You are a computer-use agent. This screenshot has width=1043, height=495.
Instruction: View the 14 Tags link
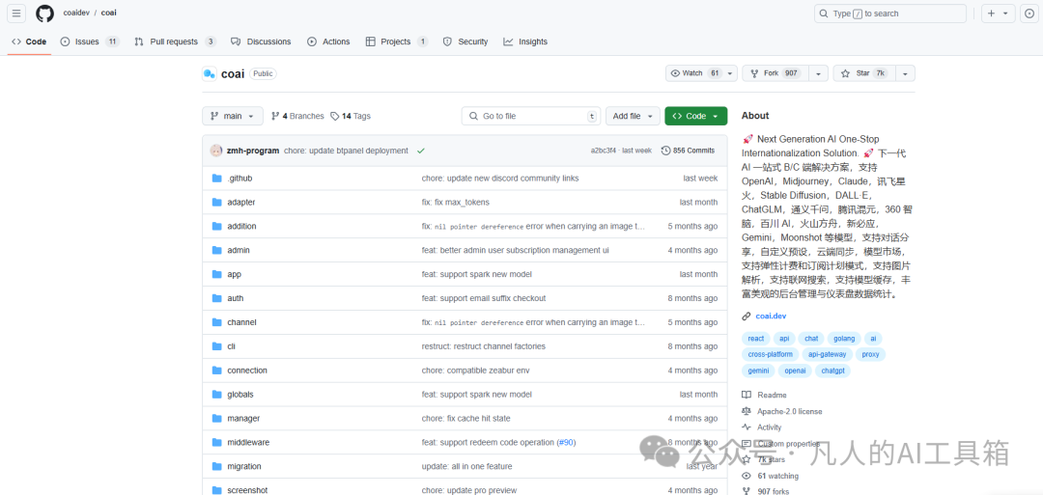(x=351, y=116)
